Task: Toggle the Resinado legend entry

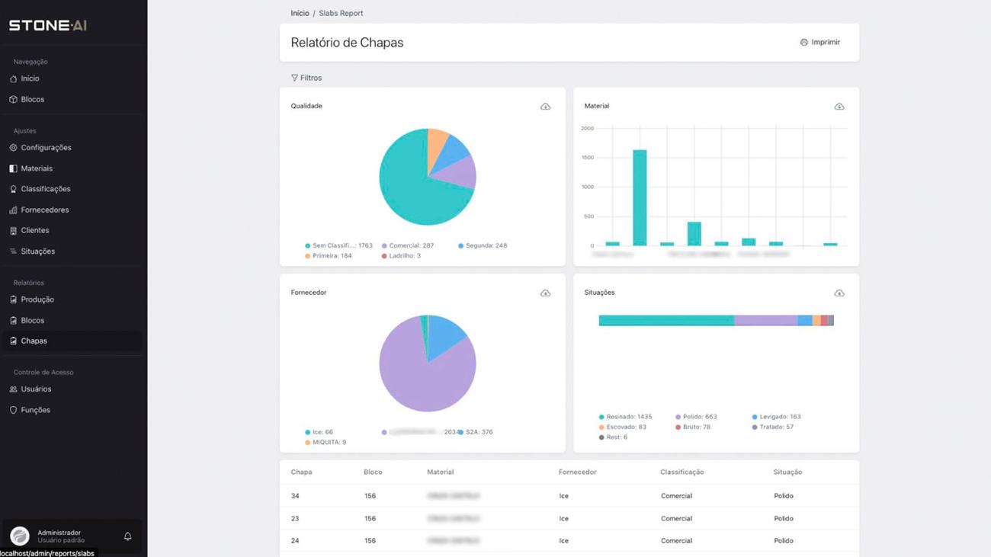Action: 625,417
